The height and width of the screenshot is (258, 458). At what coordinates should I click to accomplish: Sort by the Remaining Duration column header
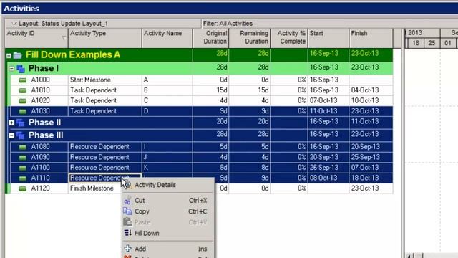(x=250, y=38)
